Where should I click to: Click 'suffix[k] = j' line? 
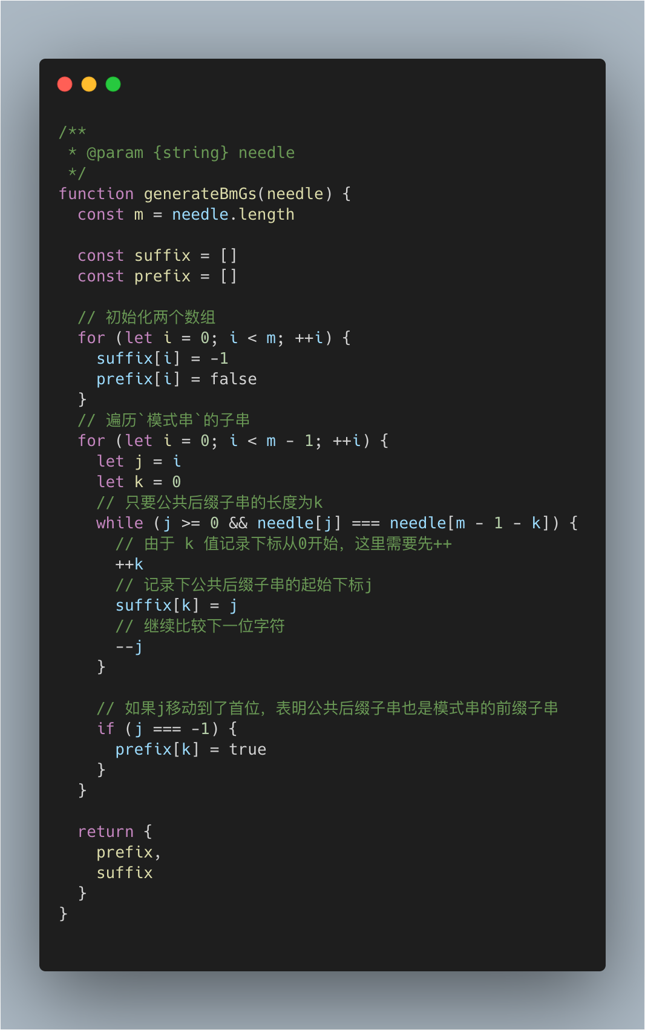[176, 605]
